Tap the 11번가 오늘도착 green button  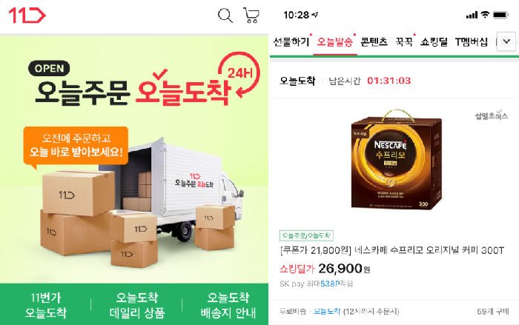[x=46, y=305]
